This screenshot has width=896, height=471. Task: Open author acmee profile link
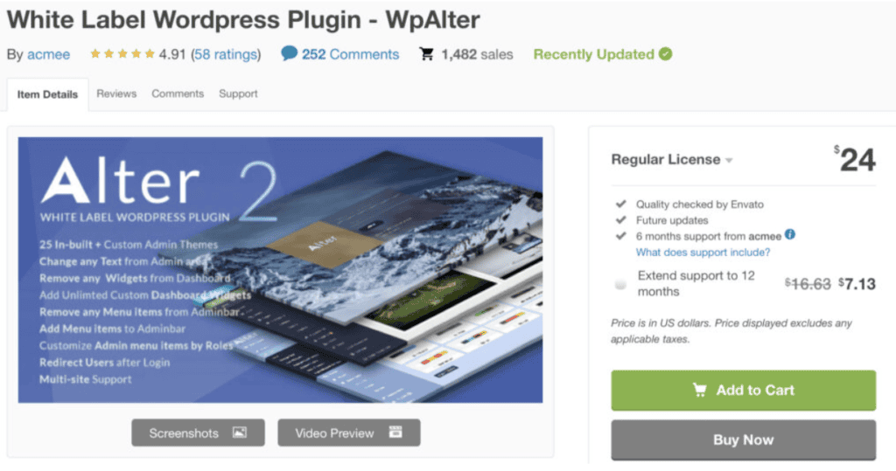coord(49,54)
